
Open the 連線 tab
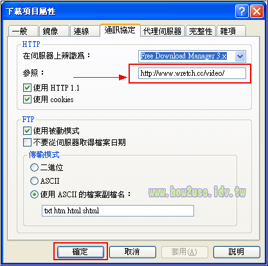85,31
